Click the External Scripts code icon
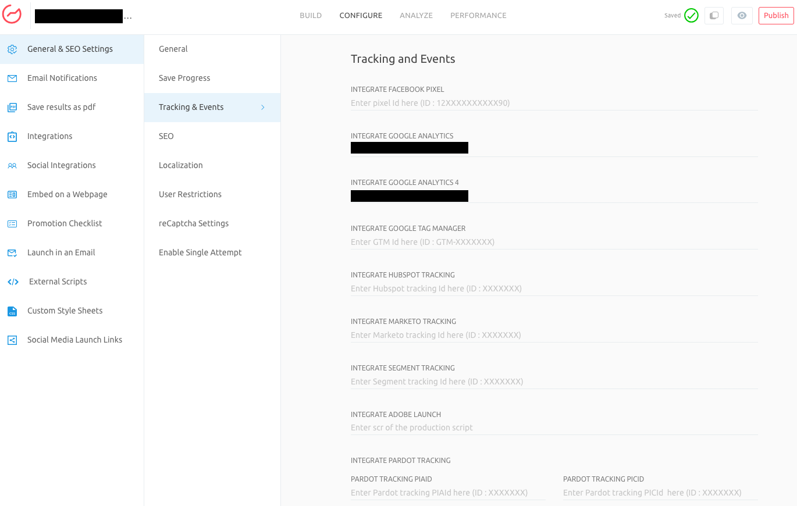Screen dimensions: 797x506 pyautogui.click(x=13, y=282)
